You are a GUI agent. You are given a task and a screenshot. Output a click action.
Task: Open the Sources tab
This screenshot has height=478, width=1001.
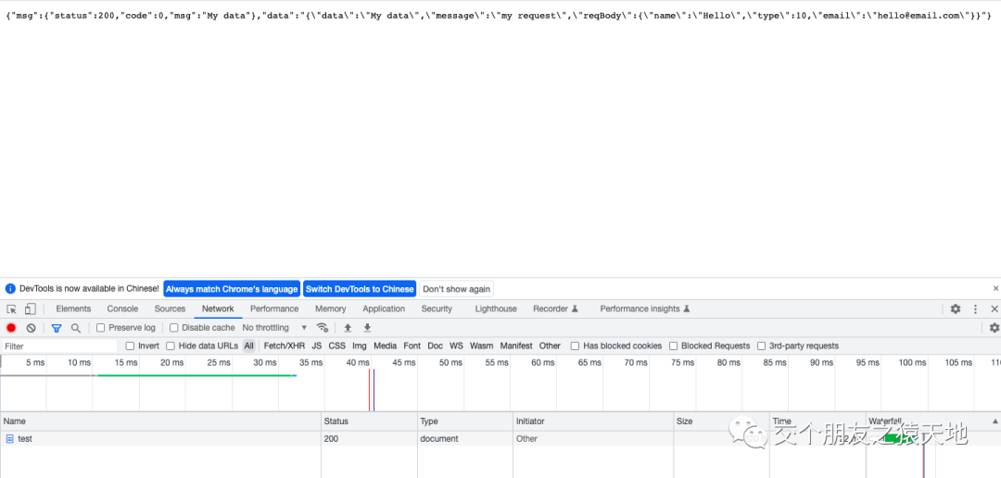pos(170,308)
